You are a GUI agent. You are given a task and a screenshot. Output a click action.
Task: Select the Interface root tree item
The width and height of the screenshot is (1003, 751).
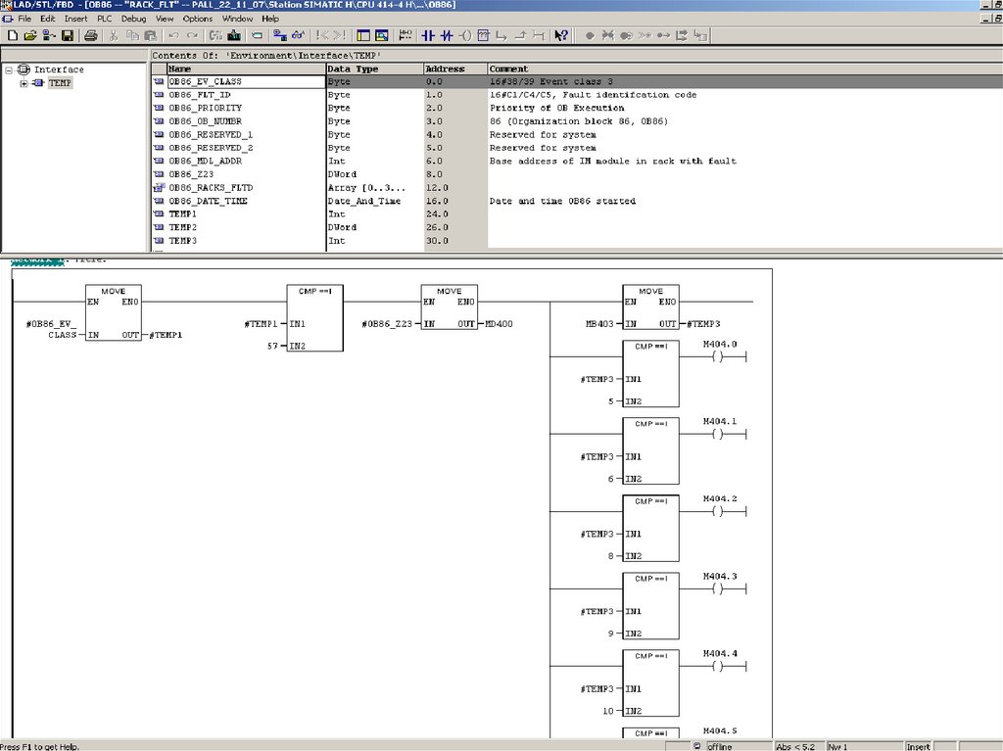58,70
